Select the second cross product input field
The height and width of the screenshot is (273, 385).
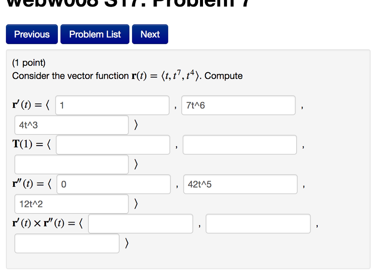258,223
